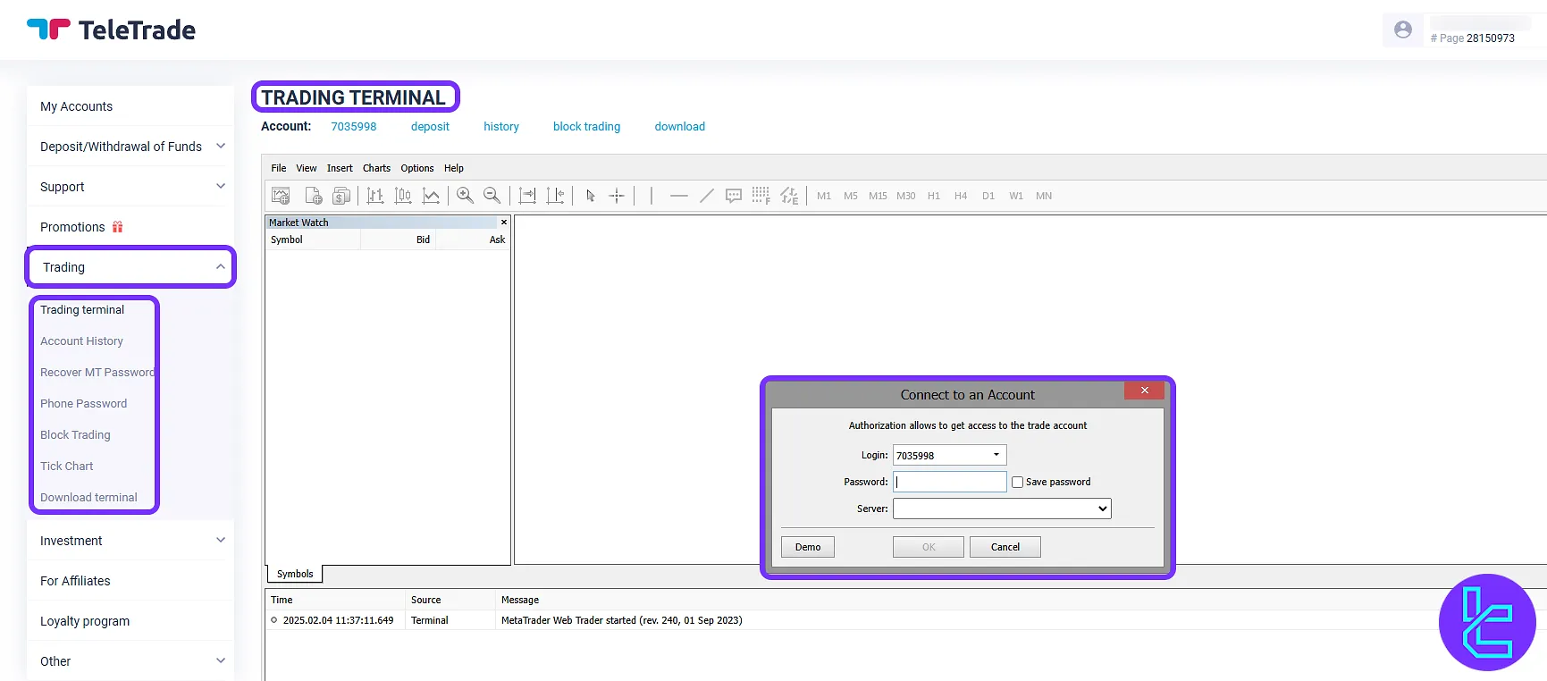Screen dimensions: 1547x681
Task: Toggle chart auto-scroll icon
Action: (x=527, y=196)
